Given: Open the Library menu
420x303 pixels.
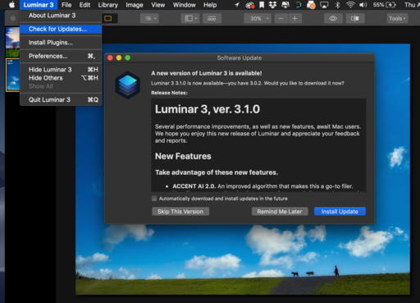Looking at the screenshot, I should click(108, 5).
